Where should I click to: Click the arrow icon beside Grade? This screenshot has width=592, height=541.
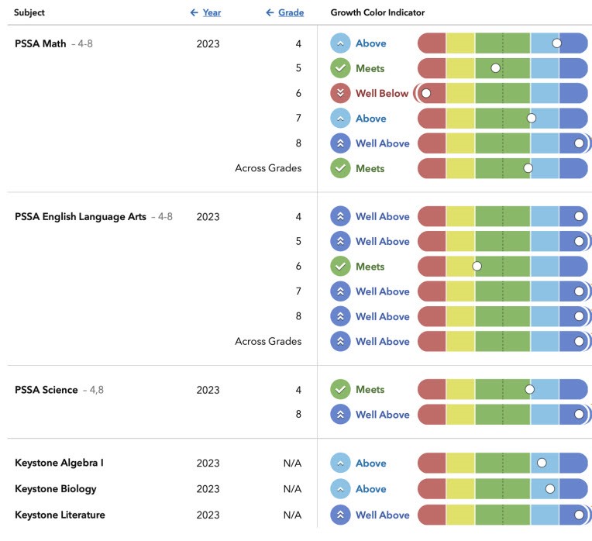pos(270,12)
